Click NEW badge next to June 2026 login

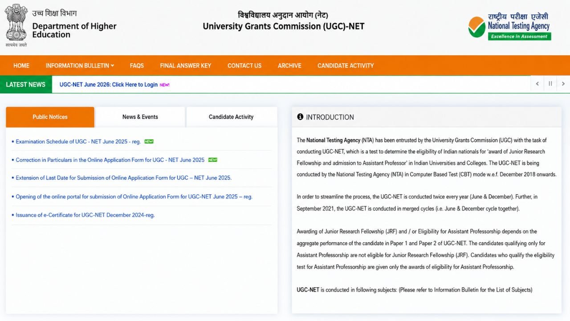[165, 85]
